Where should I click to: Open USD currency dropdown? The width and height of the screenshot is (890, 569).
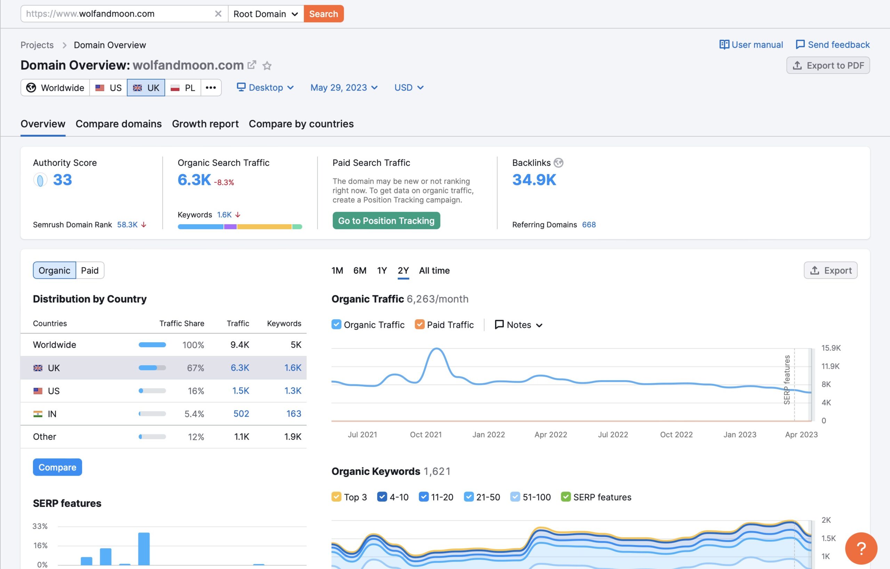click(409, 87)
